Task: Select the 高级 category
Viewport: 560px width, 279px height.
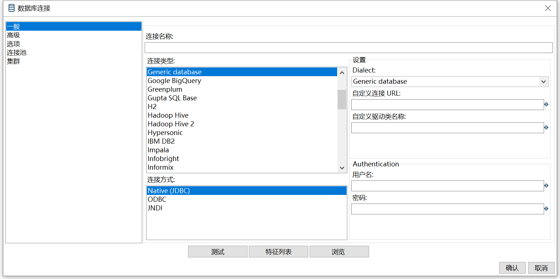Action: 74,35
